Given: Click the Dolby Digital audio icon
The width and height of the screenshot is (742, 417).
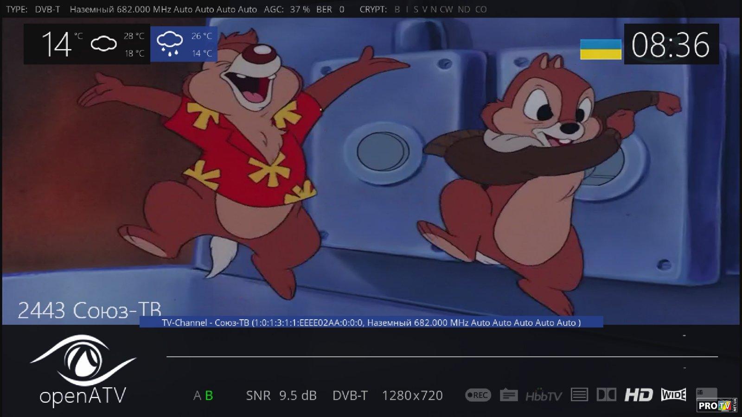Looking at the screenshot, I should 606,395.
